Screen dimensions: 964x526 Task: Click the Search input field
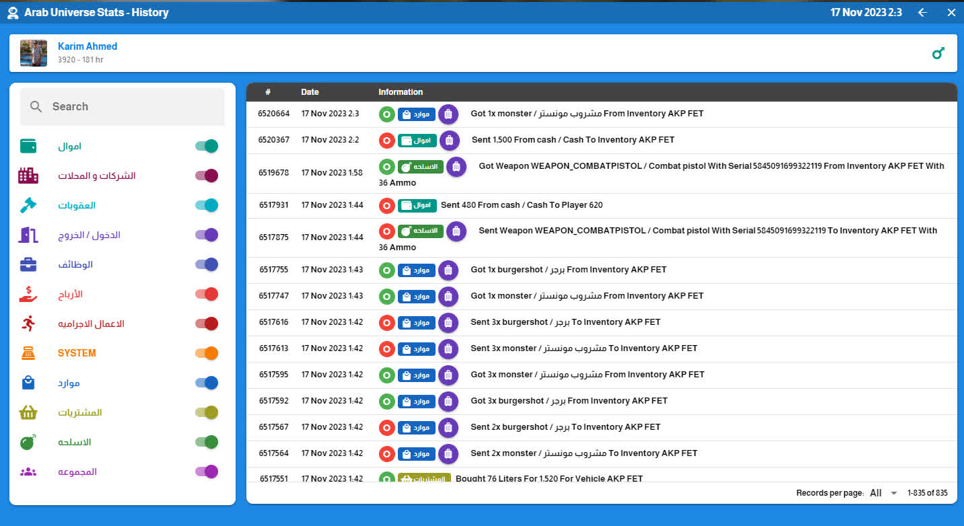123,107
